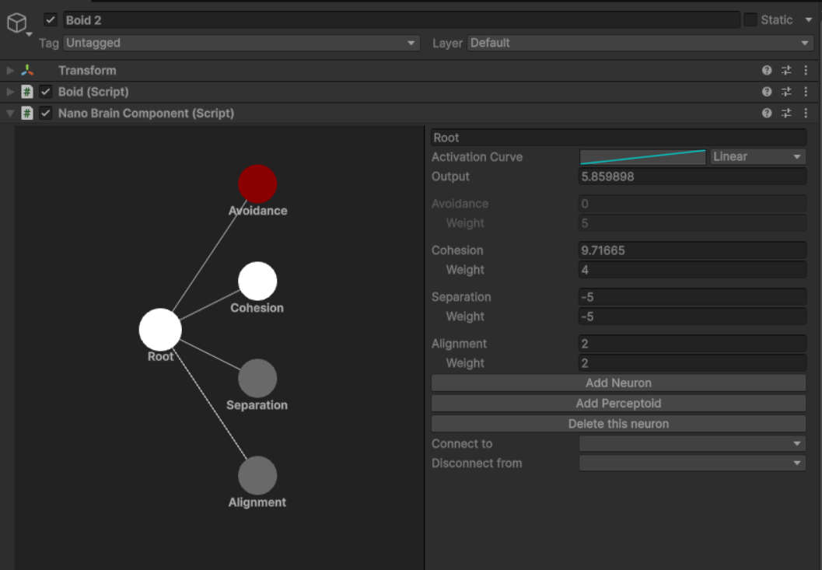Screen dimensions: 822x570
Task: Open help for Transform component
Action: 767,71
